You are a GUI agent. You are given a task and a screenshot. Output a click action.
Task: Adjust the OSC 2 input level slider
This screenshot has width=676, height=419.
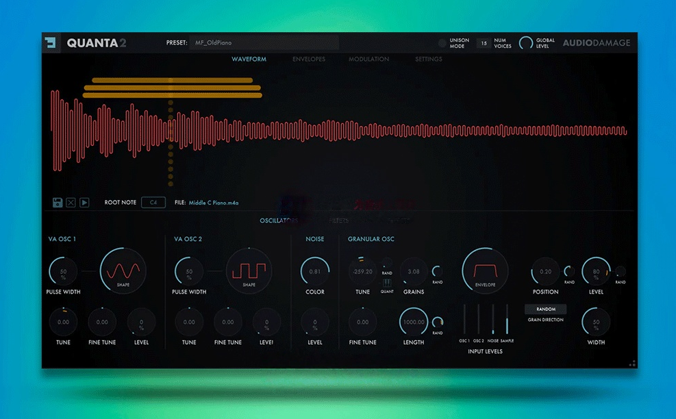coord(479,319)
